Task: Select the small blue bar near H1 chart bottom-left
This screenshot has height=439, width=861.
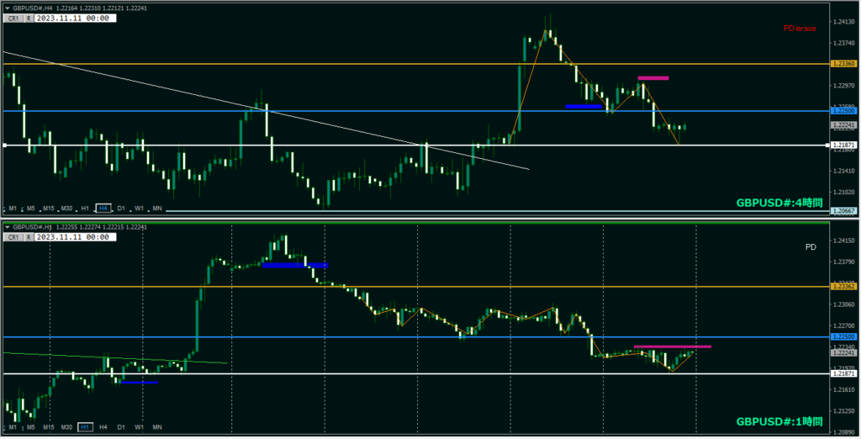Action: 140,382
